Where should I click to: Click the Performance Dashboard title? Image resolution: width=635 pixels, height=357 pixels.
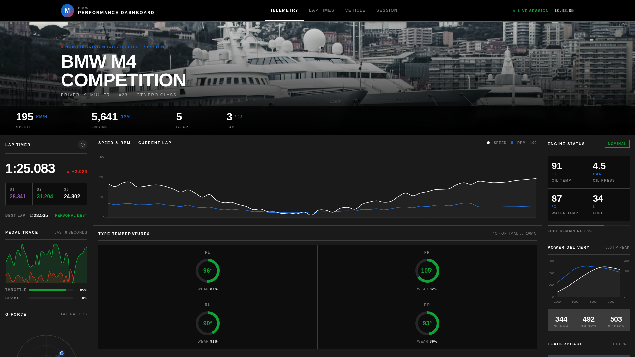(116, 13)
